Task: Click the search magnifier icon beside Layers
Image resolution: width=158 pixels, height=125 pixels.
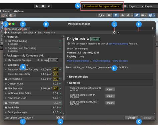Action: click(x=125, y=6)
